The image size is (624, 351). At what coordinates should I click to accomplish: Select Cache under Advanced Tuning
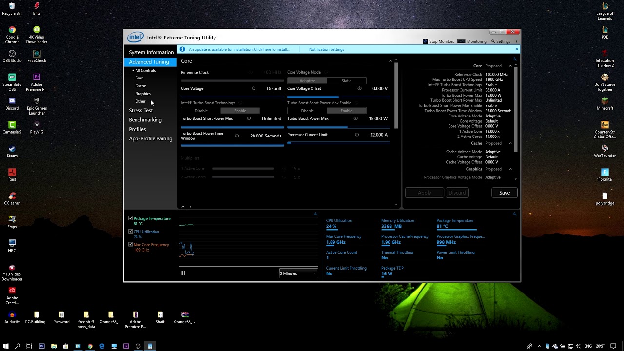[x=140, y=86]
